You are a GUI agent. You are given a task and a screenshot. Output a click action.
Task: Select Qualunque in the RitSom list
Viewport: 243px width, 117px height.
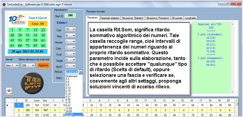[x=74, y=76]
